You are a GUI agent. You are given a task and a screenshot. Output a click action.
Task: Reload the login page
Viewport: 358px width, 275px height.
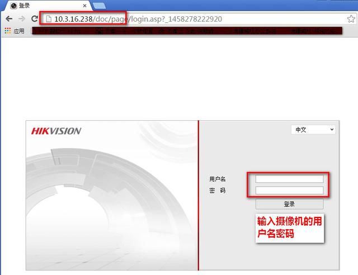coord(35,18)
